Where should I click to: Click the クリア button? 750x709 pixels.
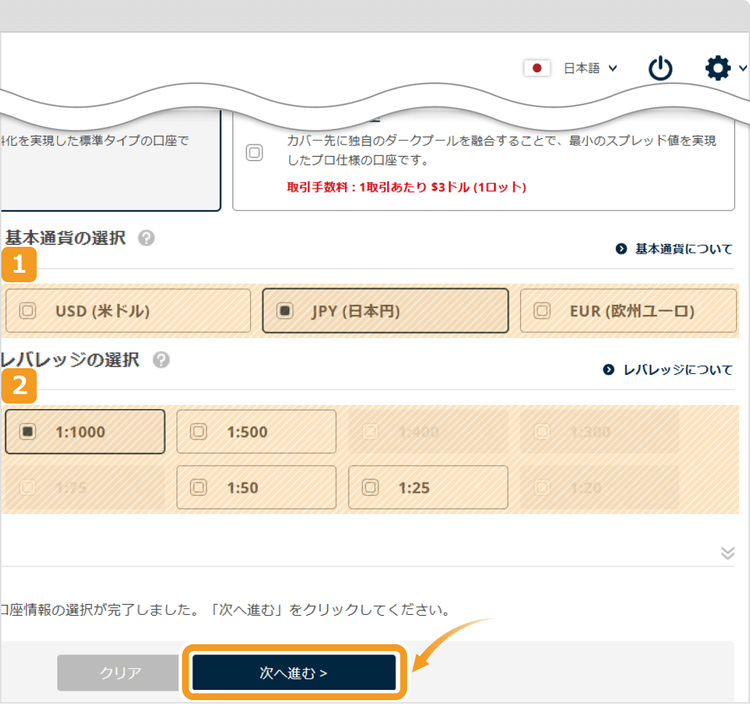point(119,673)
